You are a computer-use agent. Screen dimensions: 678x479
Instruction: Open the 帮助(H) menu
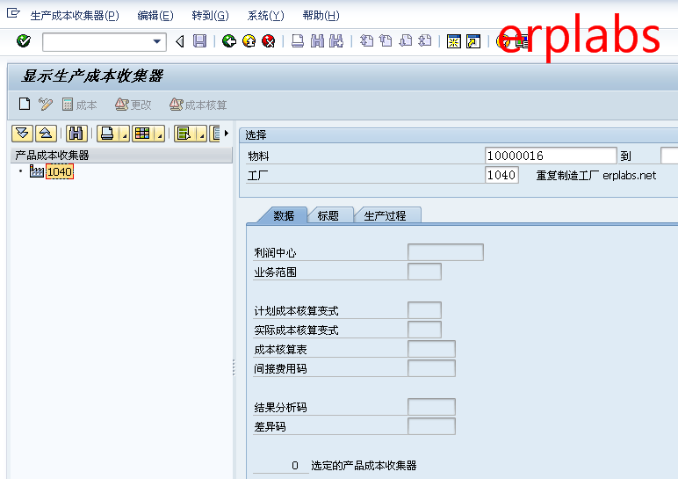point(321,16)
